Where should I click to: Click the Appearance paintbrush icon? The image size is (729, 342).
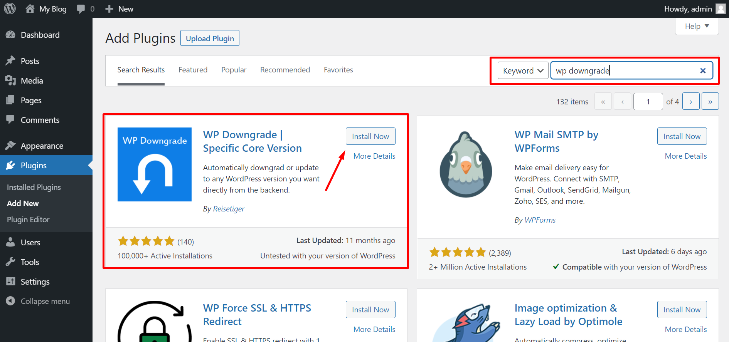point(10,146)
